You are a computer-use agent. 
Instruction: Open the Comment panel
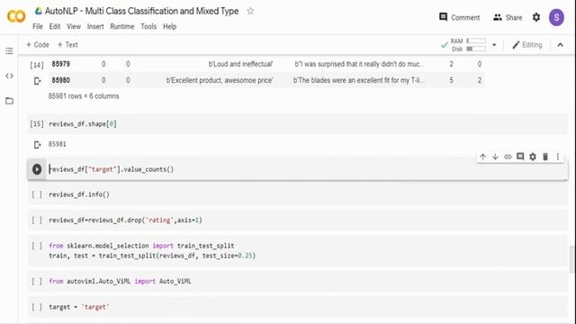click(x=459, y=17)
